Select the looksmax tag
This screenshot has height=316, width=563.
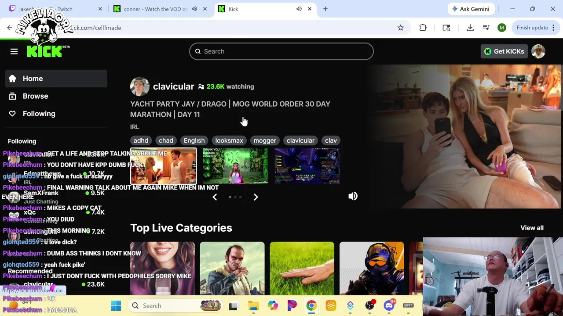[x=229, y=140]
